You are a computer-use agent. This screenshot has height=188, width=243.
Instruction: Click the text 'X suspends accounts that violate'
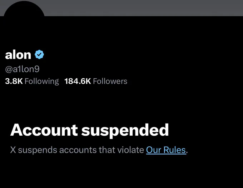(77, 150)
